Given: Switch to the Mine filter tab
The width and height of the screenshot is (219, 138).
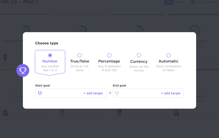Looking at the screenshot, I should (x=180, y=2).
